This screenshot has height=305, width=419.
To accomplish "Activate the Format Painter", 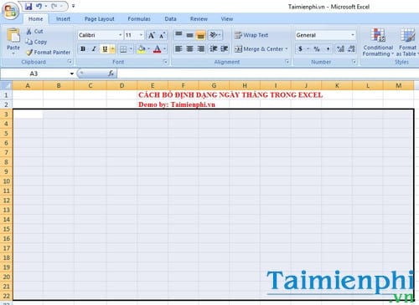I will [48, 52].
